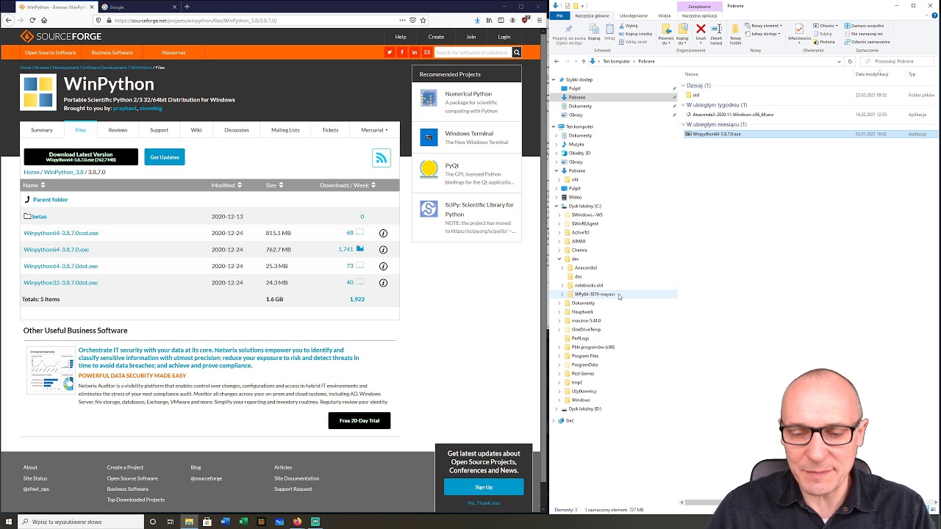Click the search magnifier button on SourceForge
This screenshot has width=941, height=529.
(517, 52)
